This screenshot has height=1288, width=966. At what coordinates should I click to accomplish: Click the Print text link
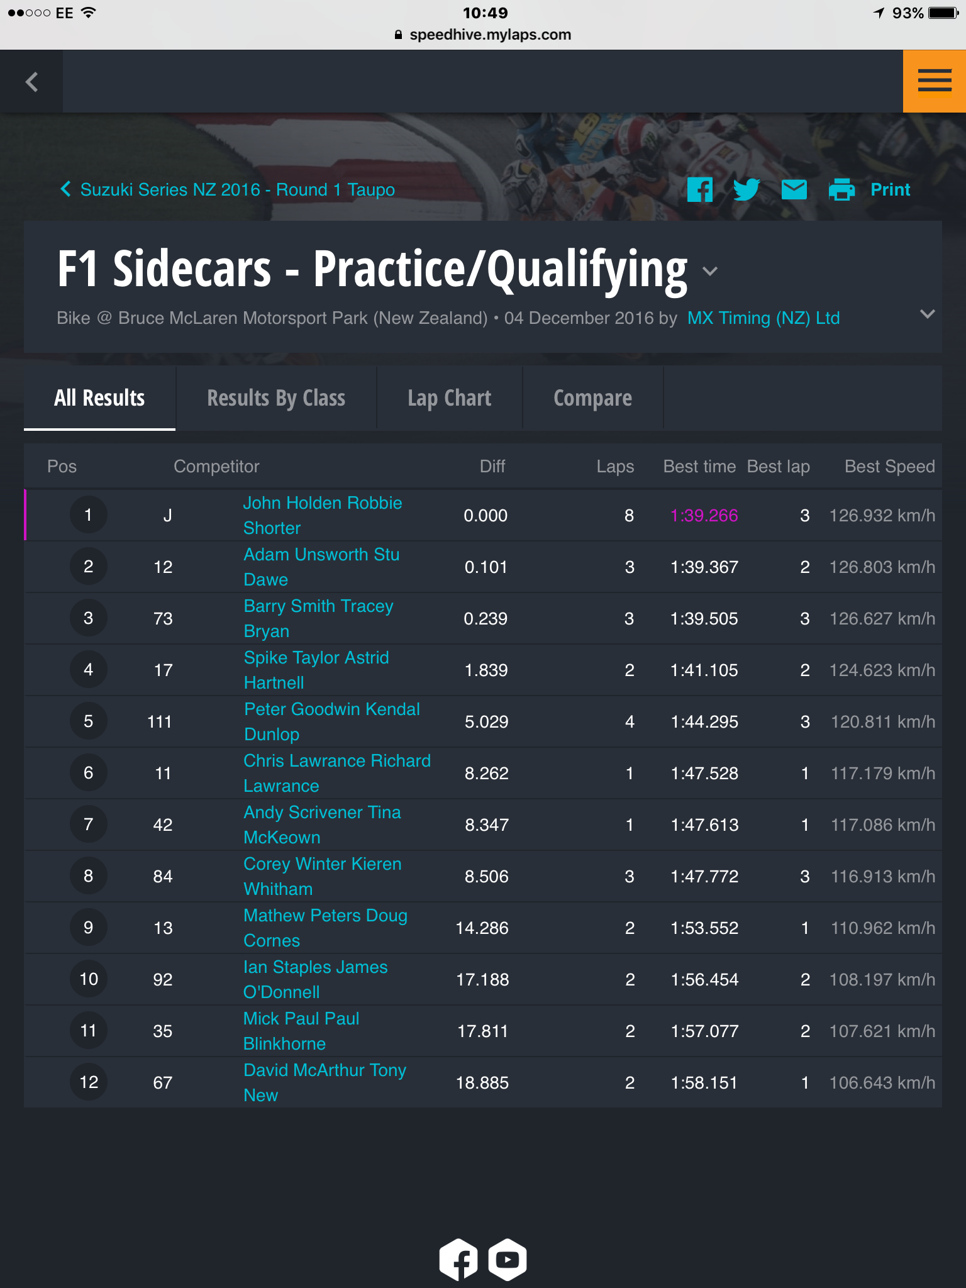pos(890,189)
